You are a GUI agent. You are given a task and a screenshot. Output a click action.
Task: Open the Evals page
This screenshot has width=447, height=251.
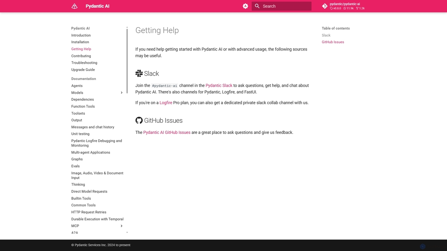tap(75, 166)
